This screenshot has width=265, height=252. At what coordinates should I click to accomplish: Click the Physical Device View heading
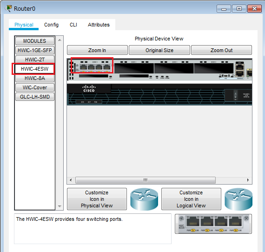click(159, 39)
